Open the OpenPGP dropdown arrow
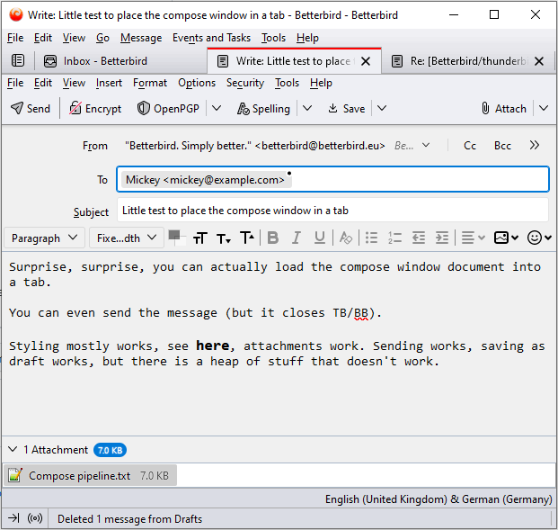Viewport: 558px width, 530px height. pos(216,108)
